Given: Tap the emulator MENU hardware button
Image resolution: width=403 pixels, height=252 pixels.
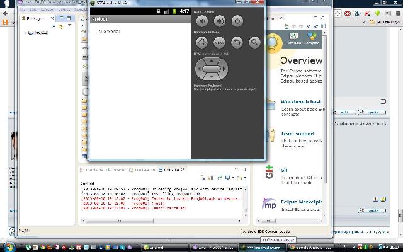Looking at the screenshot, I should pos(219,42).
